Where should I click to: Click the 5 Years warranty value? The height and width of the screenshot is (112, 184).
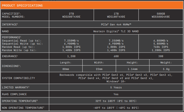pyautogui.click(x=116, y=88)
